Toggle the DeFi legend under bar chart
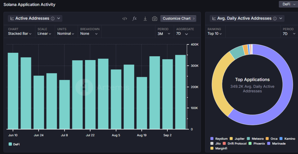 14,144
